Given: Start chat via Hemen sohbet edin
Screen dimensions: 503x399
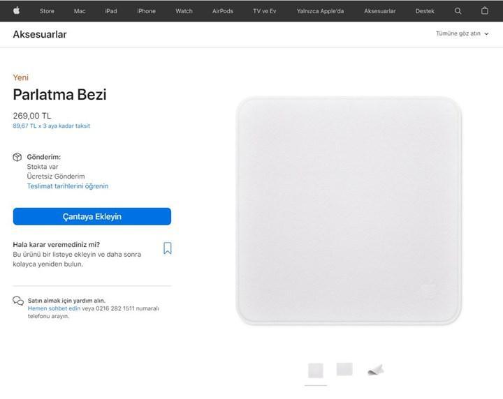Looking at the screenshot, I should (x=54, y=308).
